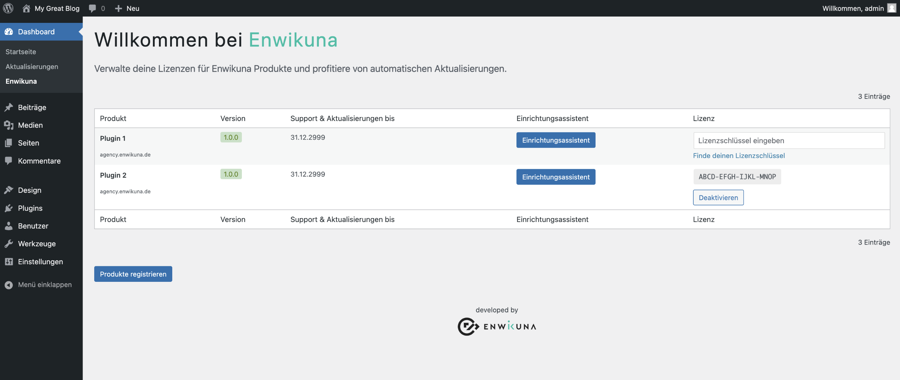The height and width of the screenshot is (380, 900).
Task: Focus the Lizenzschlüssel eingeben field
Action: click(789, 140)
